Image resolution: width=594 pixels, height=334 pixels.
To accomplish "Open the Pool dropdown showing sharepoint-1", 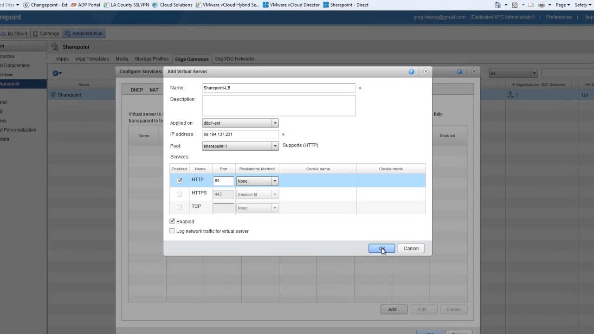I will (240, 146).
